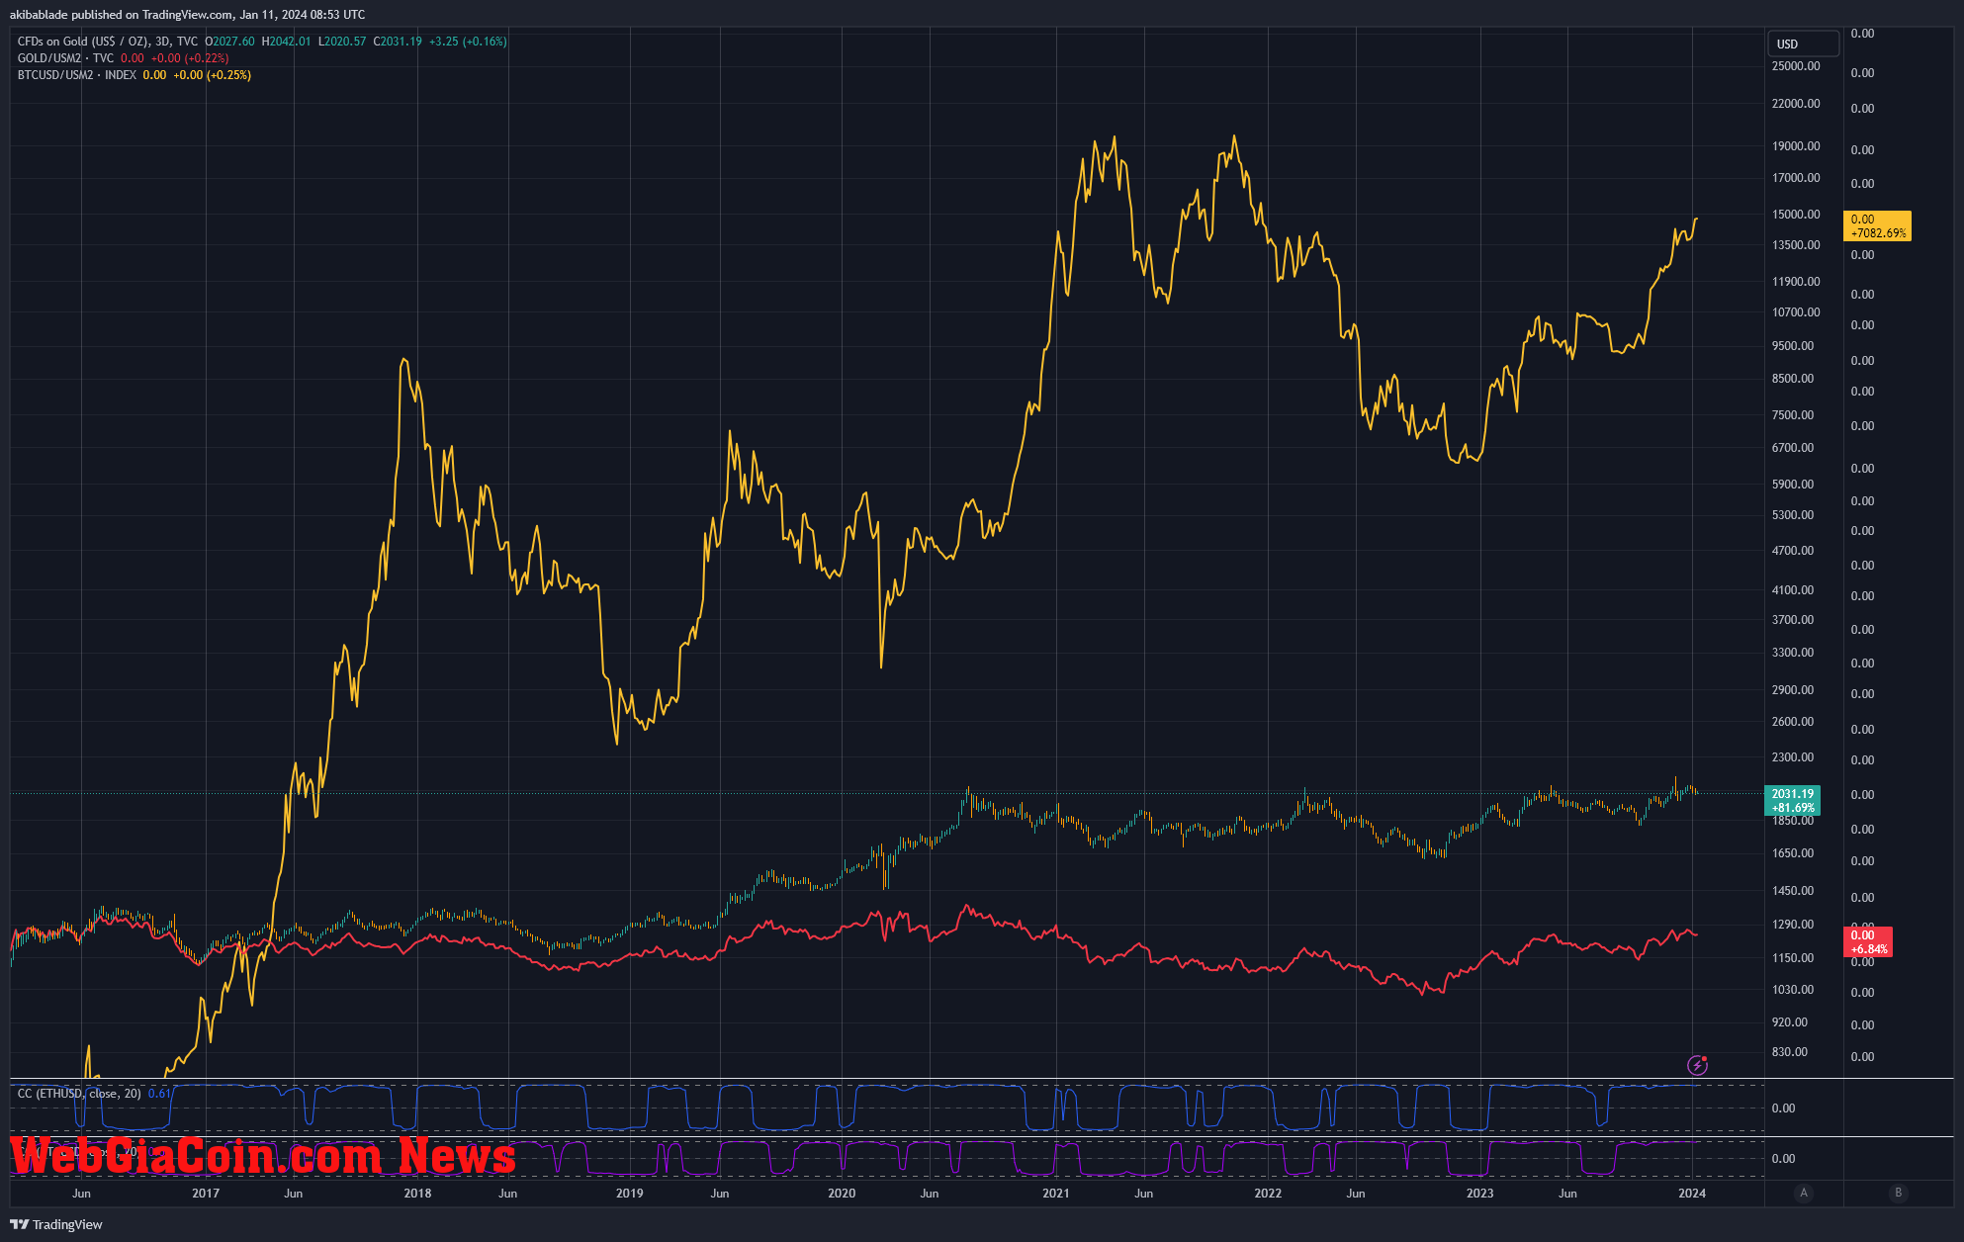Click the 2900.00 price axis label
Viewport: 1964px width, 1242px height.
point(1793,690)
